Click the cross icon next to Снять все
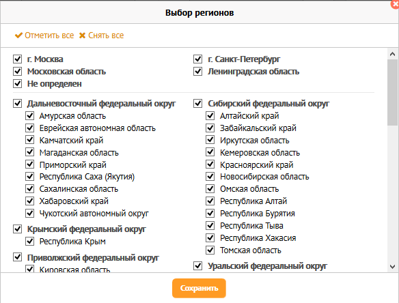Viewport: 399px width, 303px height. [x=82, y=35]
